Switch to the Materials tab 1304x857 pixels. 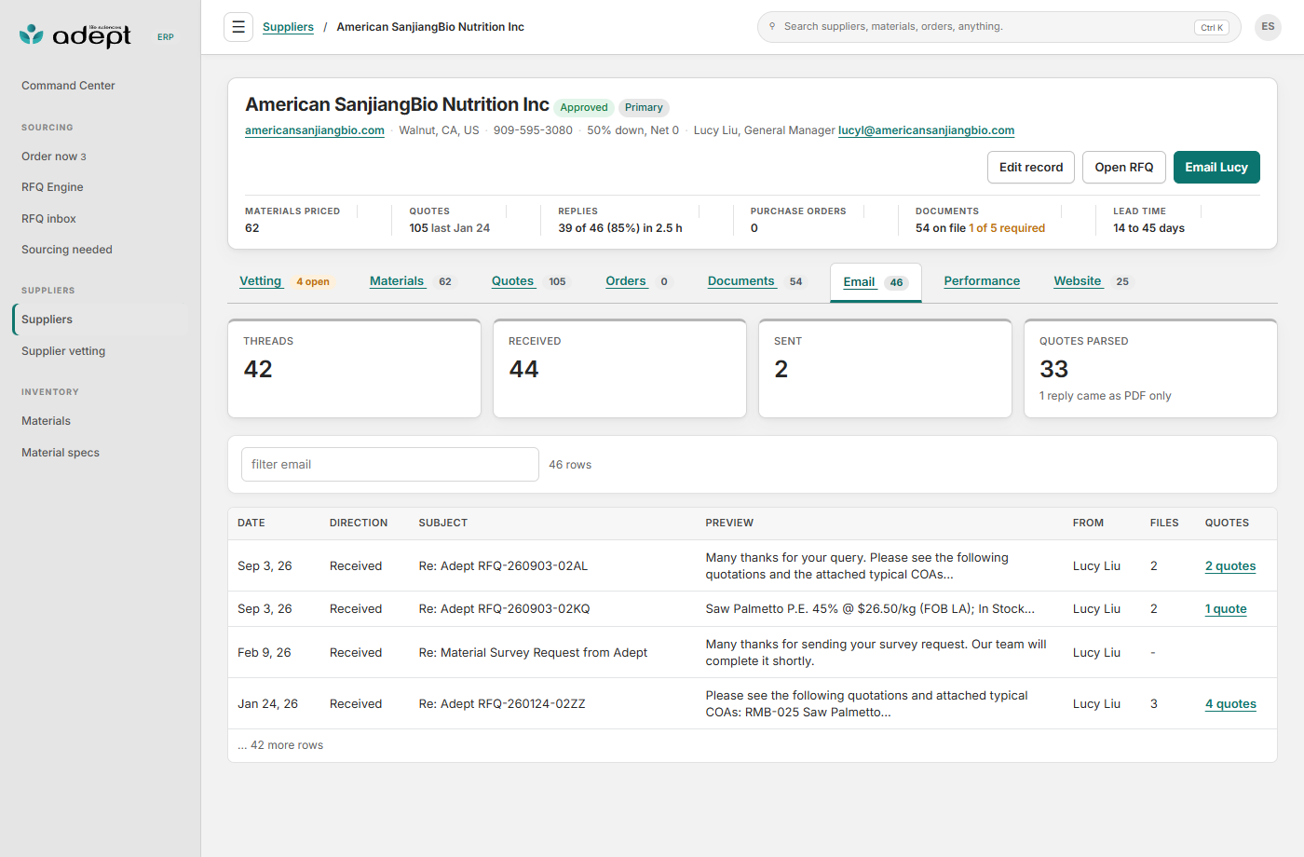(411, 281)
